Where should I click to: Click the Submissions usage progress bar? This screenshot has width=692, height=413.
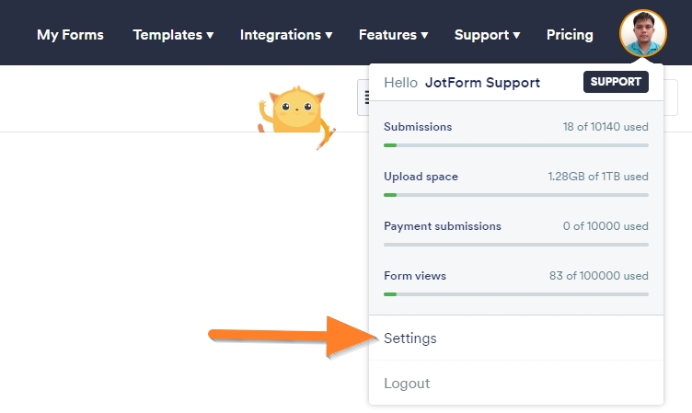(x=515, y=145)
